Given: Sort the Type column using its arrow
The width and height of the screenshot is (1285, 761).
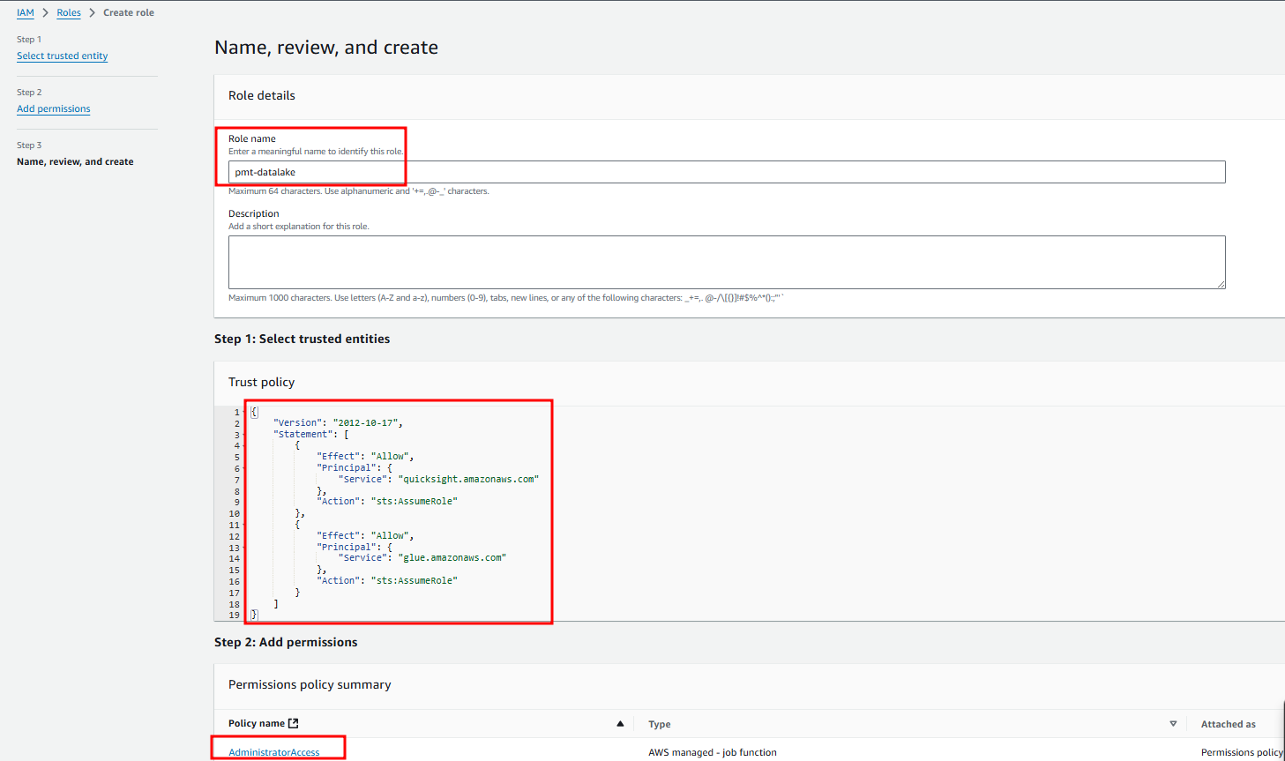Looking at the screenshot, I should click(x=1173, y=724).
